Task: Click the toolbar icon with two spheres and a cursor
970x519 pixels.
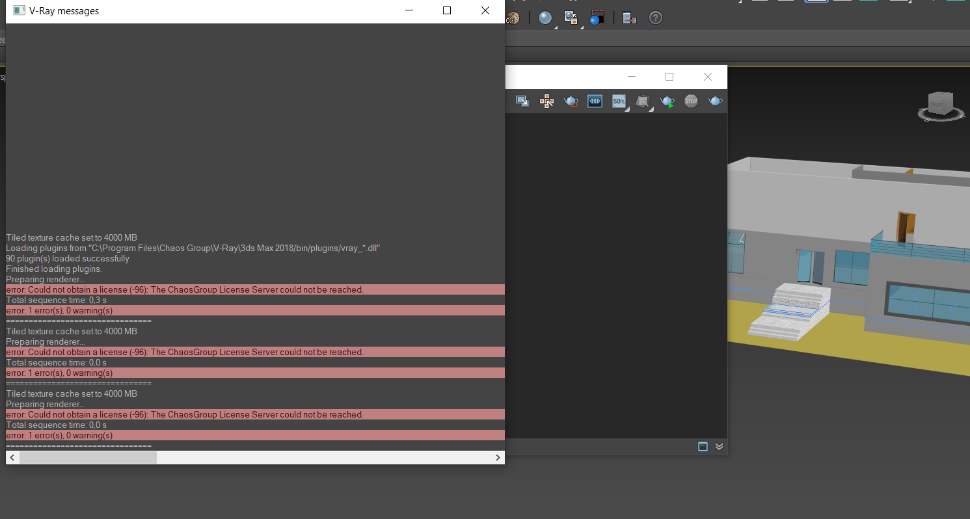Action: coord(571,18)
